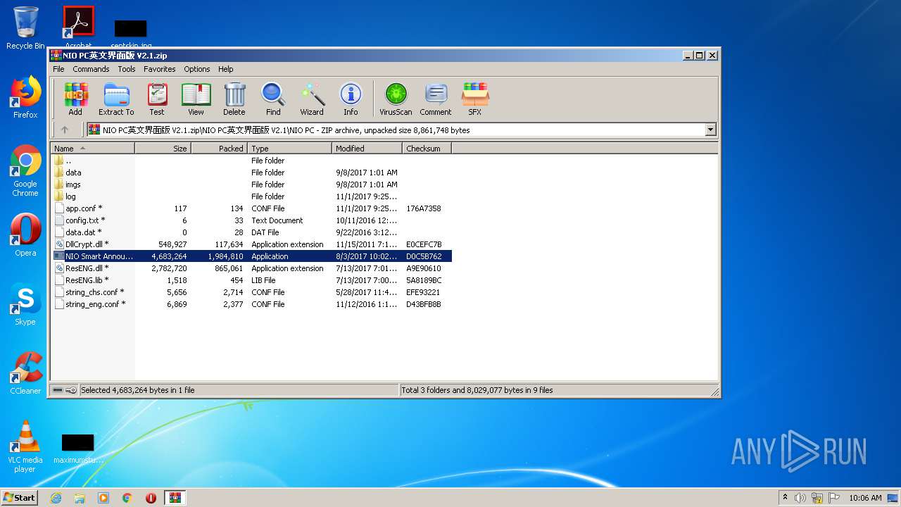901x507 pixels.
Task: Open the Options menu
Action: pos(197,69)
